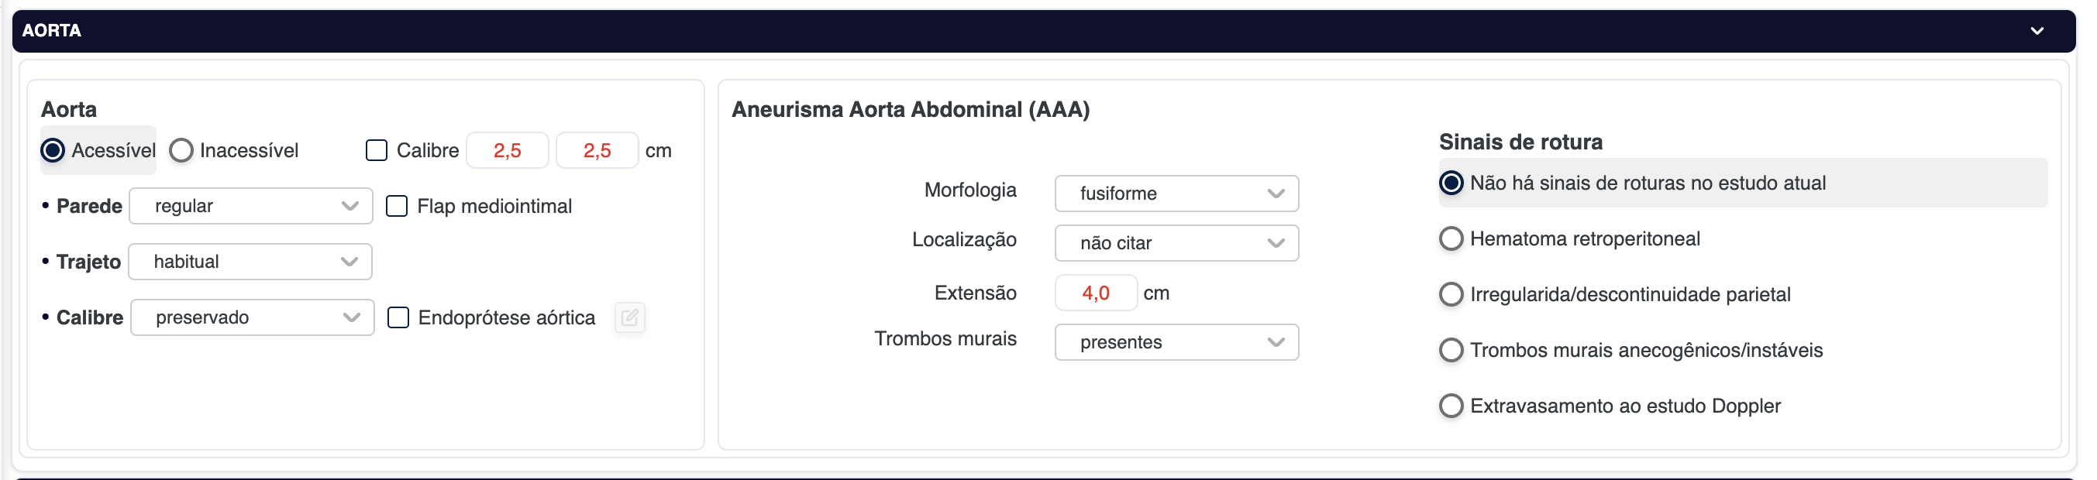Select the Acessível radio button
This screenshot has height=480, width=2097.
(x=53, y=150)
